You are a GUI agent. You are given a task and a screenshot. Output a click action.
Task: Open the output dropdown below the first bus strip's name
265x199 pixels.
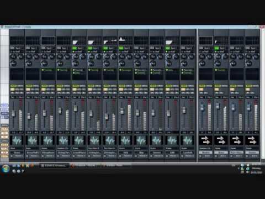pos(205,156)
